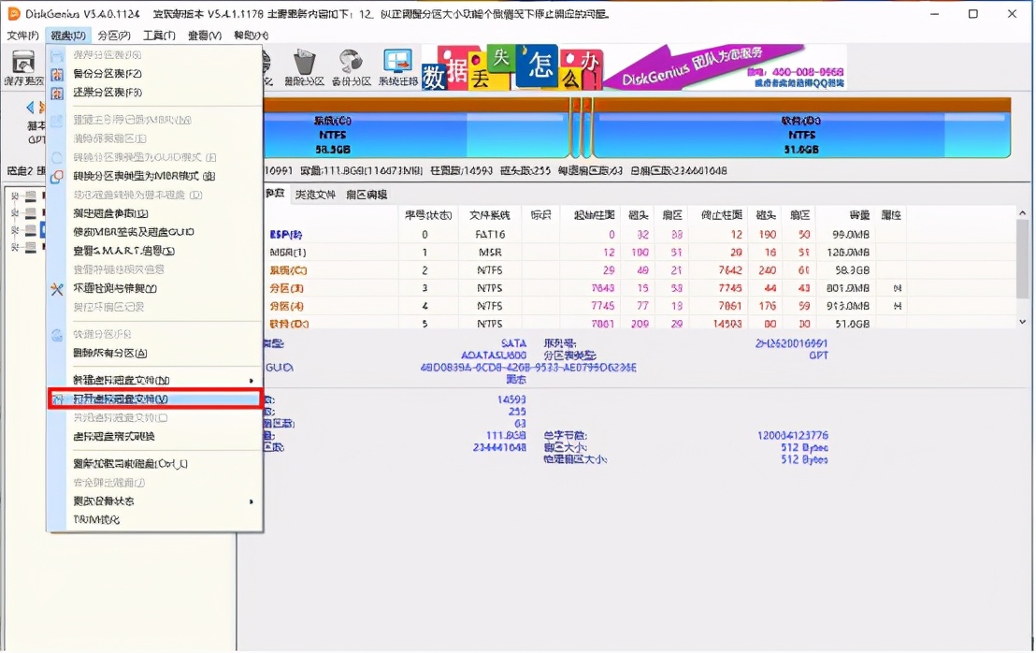The height and width of the screenshot is (653, 1036).
Task: Select 坏道检测与修复 (bad track check) menu entry
Action: tap(155, 288)
